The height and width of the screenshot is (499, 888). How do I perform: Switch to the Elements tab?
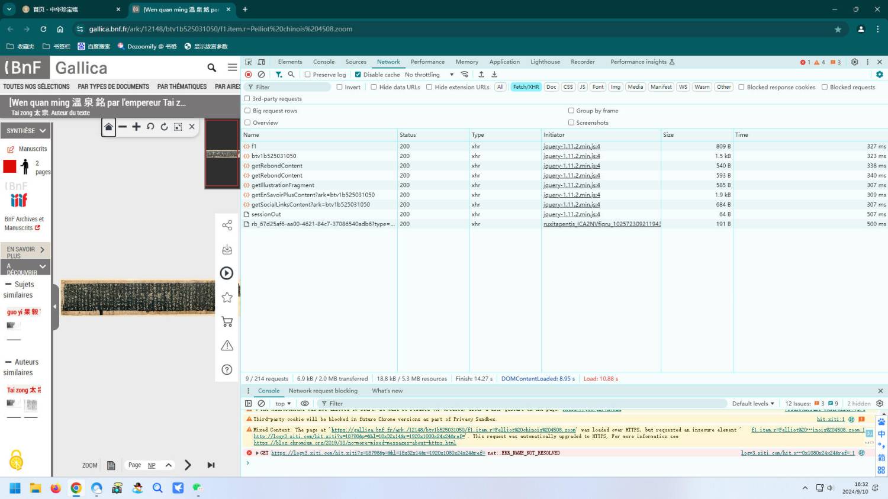tap(290, 62)
